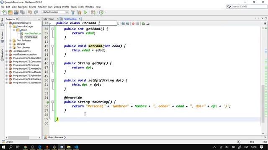Screen dimensions: 268x150
Task: Open the Profile Project dropdown arrow
Action: 105,12
